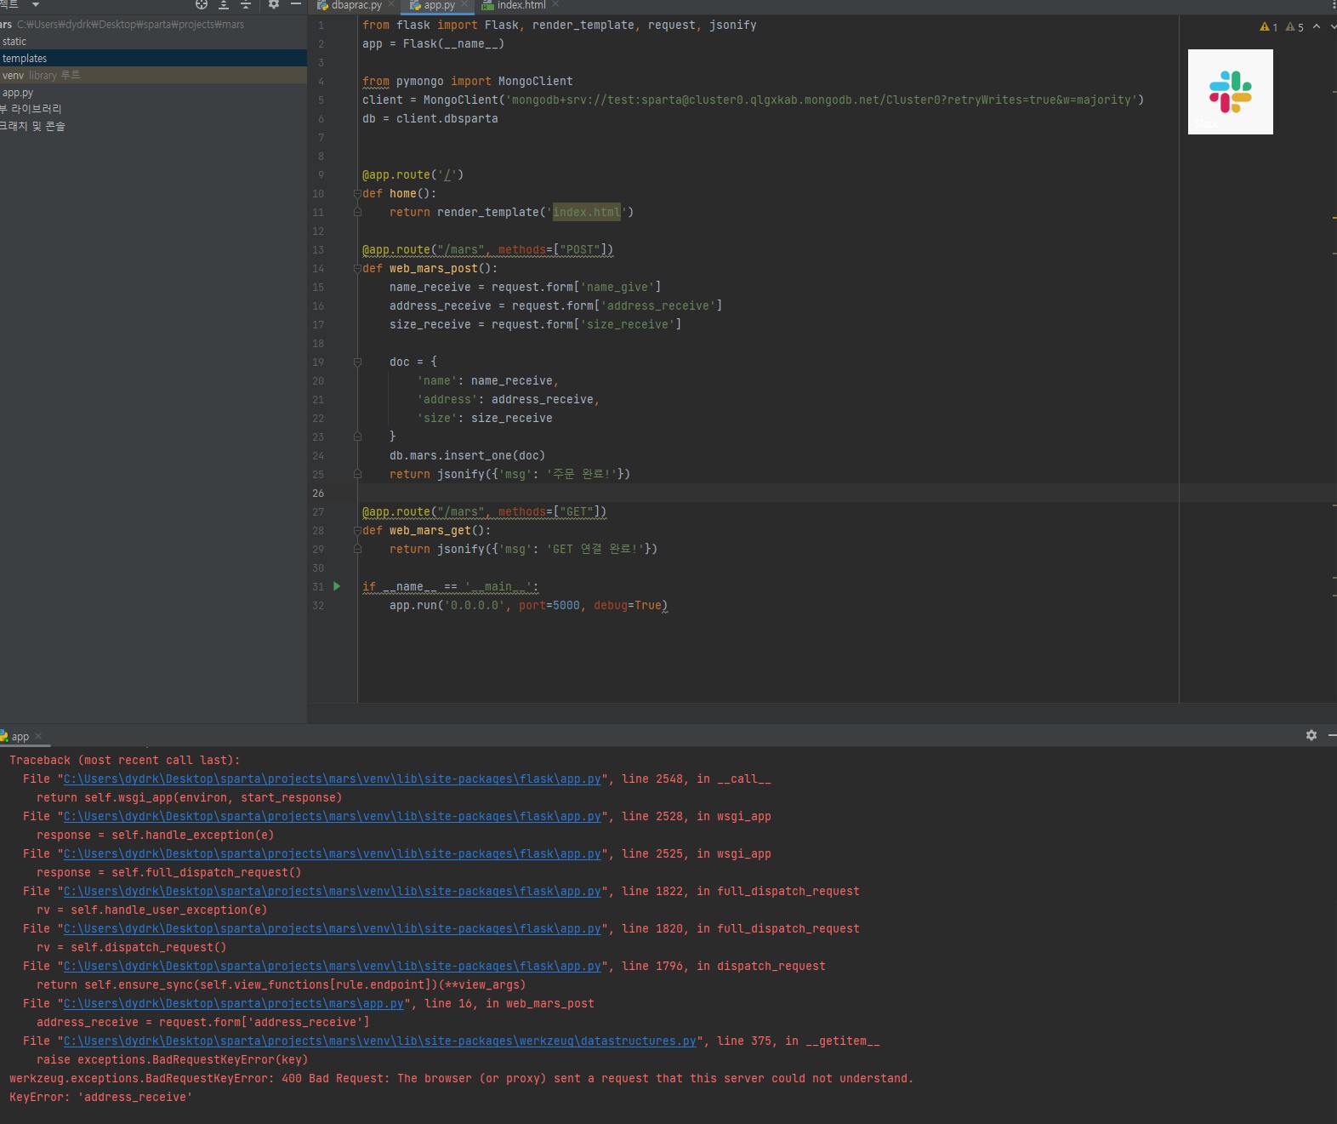The height and width of the screenshot is (1124, 1337).
Task: Open run panel settings gear
Action: click(x=1311, y=735)
